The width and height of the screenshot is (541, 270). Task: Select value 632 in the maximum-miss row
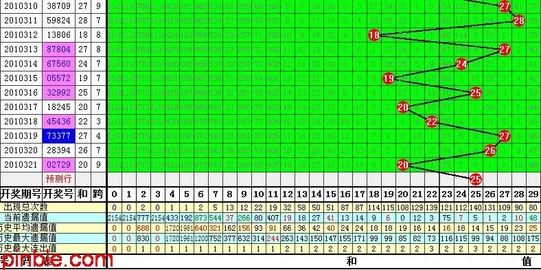pyautogui.click(x=244, y=238)
